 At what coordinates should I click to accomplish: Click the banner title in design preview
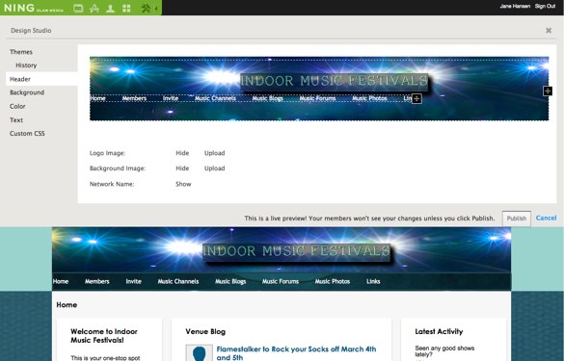pyautogui.click(x=335, y=81)
